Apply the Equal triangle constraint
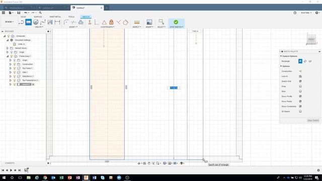 104,22
